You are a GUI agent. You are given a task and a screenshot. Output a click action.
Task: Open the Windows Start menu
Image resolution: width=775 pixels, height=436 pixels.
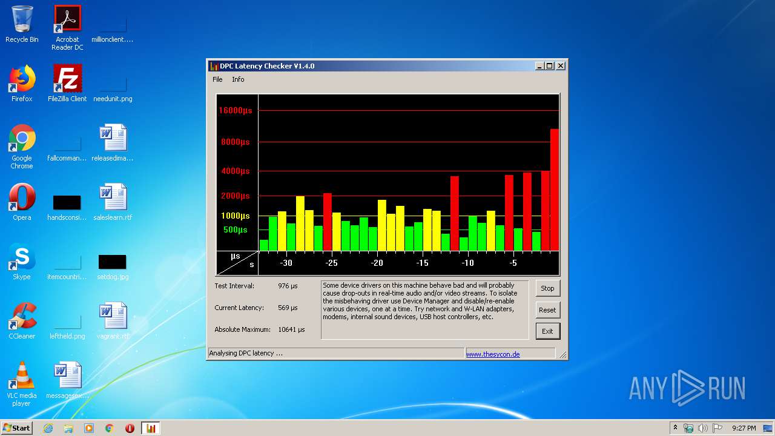17,428
